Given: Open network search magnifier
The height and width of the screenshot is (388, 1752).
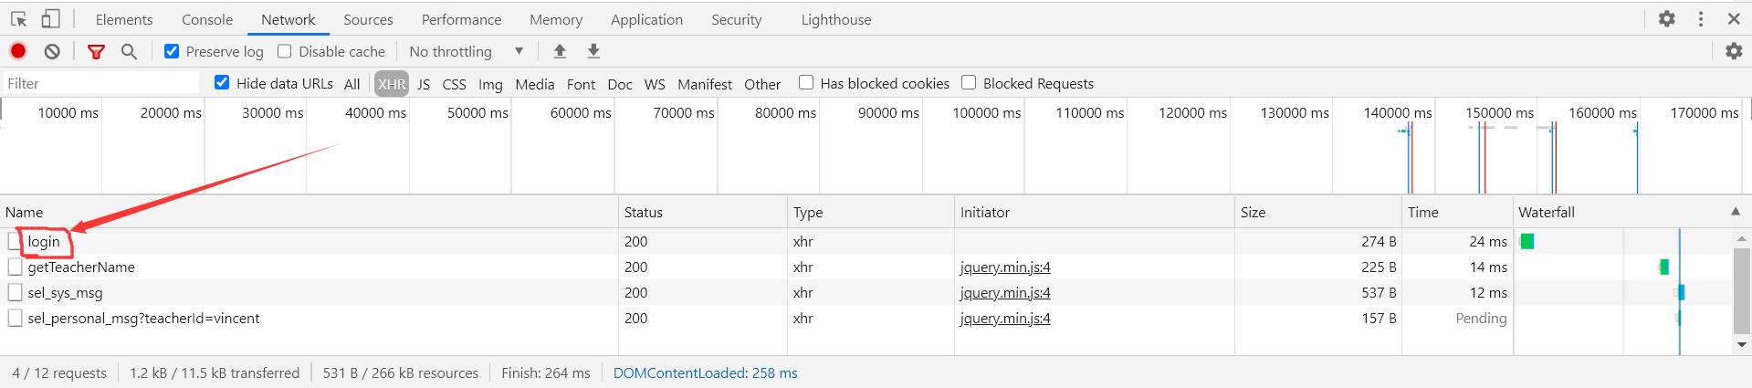Looking at the screenshot, I should [x=129, y=51].
